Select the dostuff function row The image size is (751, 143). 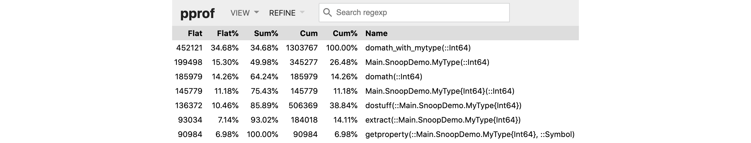click(443, 105)
